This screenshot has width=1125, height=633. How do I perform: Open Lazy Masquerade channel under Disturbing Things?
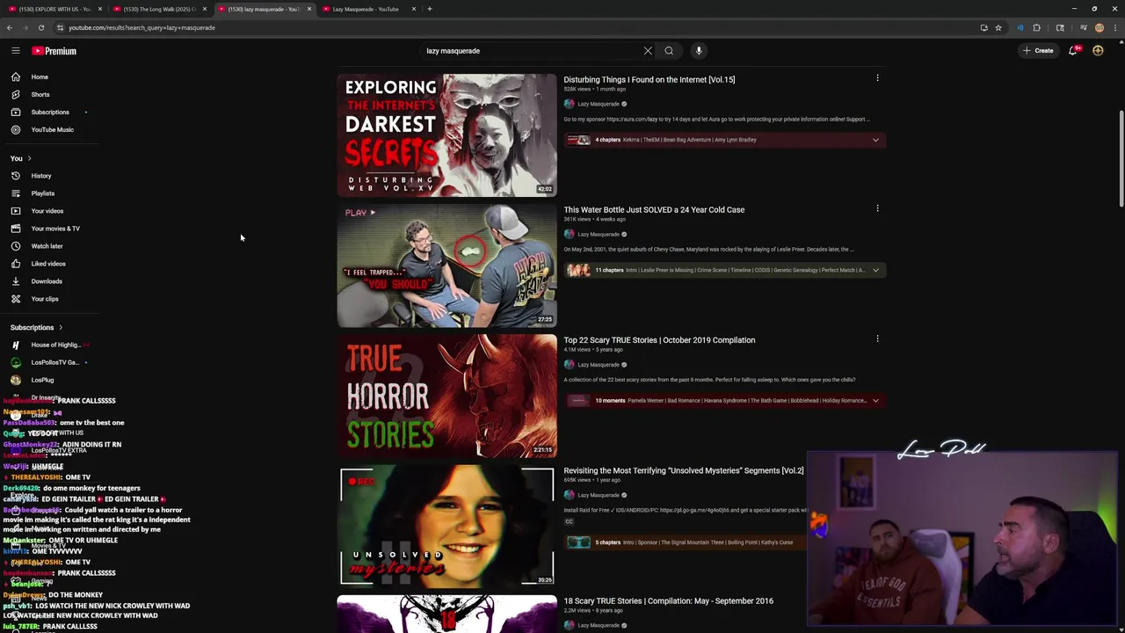(598, 104)
